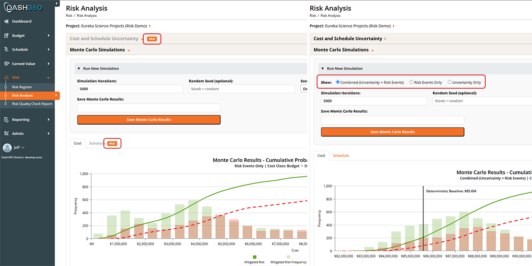Screen dimensions: 532x266
Task: Collapse the sidebar with the top arrow
Action: tap(57, 4)
